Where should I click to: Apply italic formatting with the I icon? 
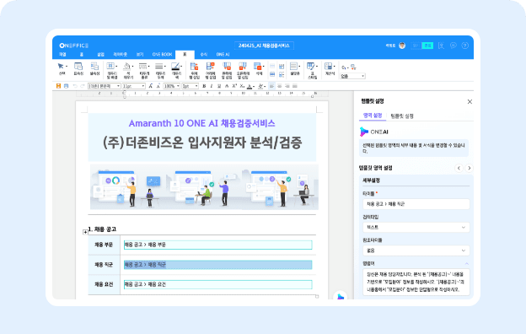coord(212,86)
